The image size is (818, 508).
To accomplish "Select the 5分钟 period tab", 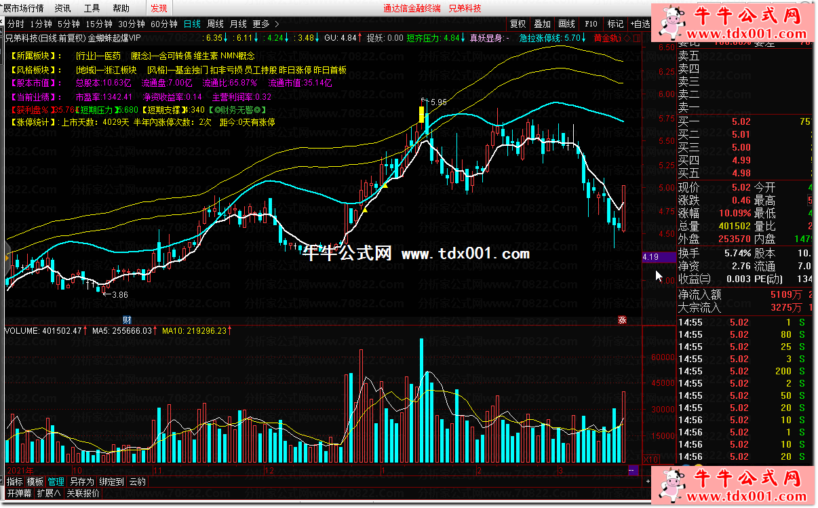I will [x=69, y=24].
